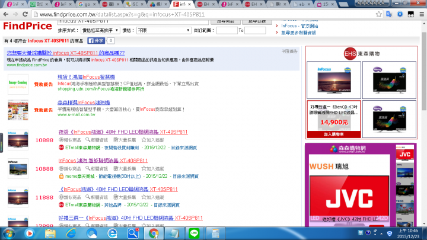This screenshot has height=240, width=427.
Task: Click FindPrice logo
Action: [27, 26]
